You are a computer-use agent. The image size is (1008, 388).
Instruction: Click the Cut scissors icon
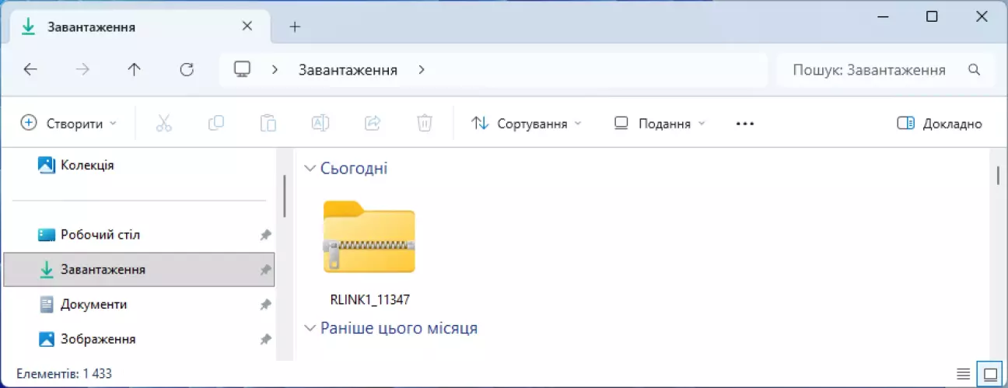163,123
